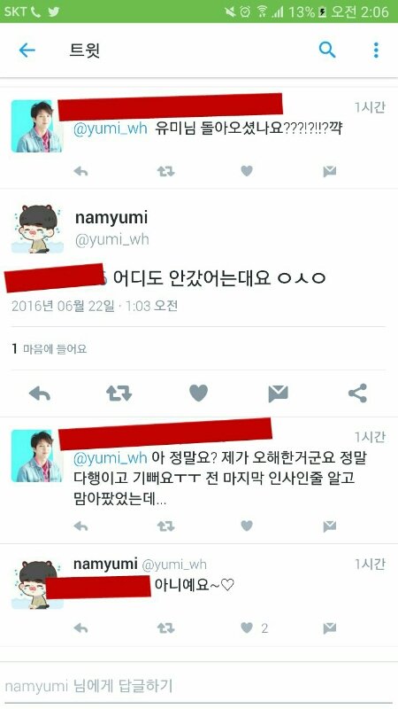The height and width of the screenshot is (709, 398).
Task: Open namyumi's bear avatar in main tweet
Action: [37, 228]
